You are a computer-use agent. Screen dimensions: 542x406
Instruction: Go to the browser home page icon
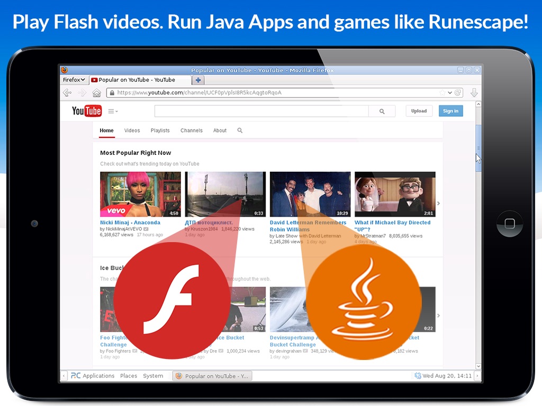(x=96, y=93)
